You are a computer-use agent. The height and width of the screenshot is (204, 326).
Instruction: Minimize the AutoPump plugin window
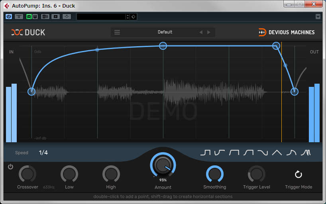(x=289, y=4)
